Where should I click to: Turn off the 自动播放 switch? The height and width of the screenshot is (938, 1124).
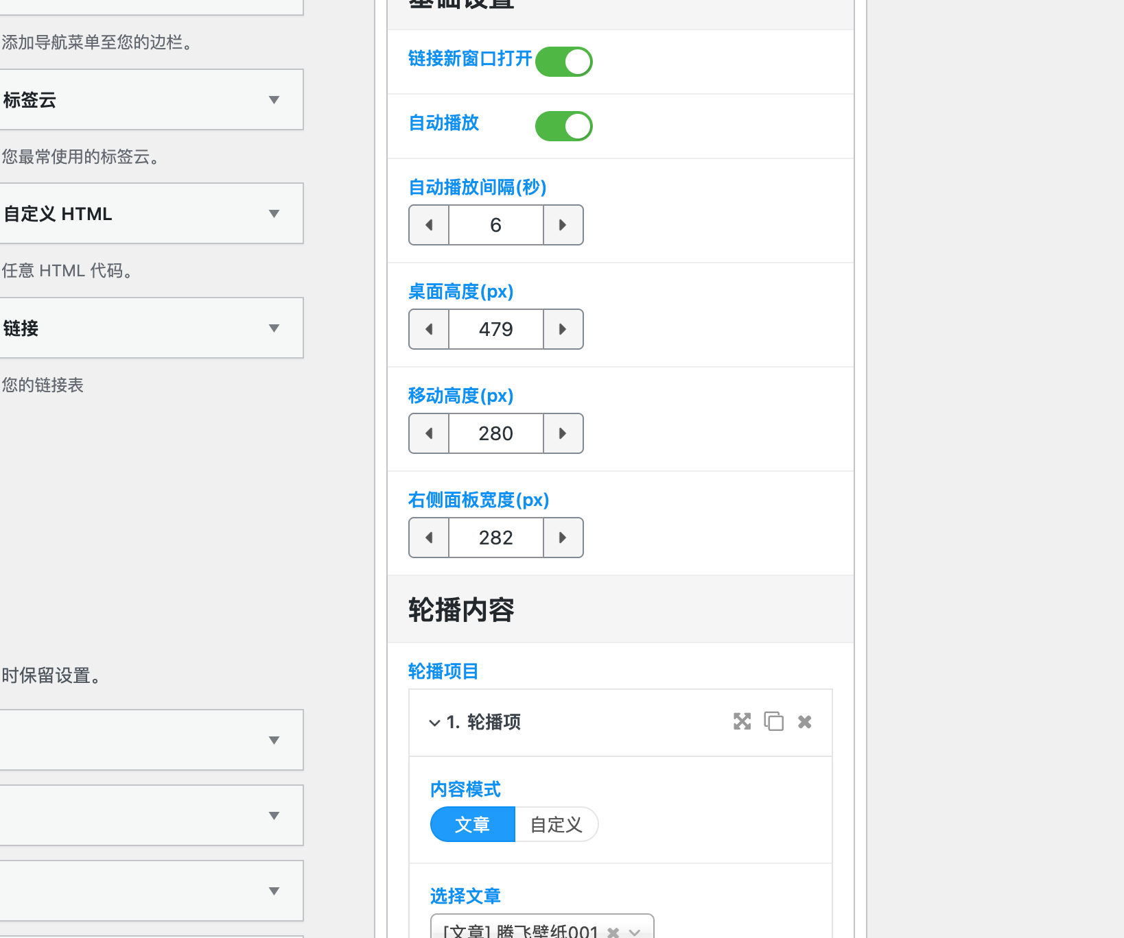(563, 125)
